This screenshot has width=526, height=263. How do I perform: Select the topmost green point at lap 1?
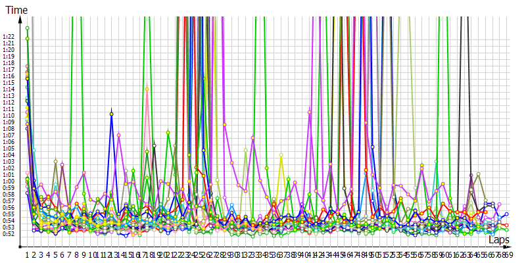coord(27,28)
